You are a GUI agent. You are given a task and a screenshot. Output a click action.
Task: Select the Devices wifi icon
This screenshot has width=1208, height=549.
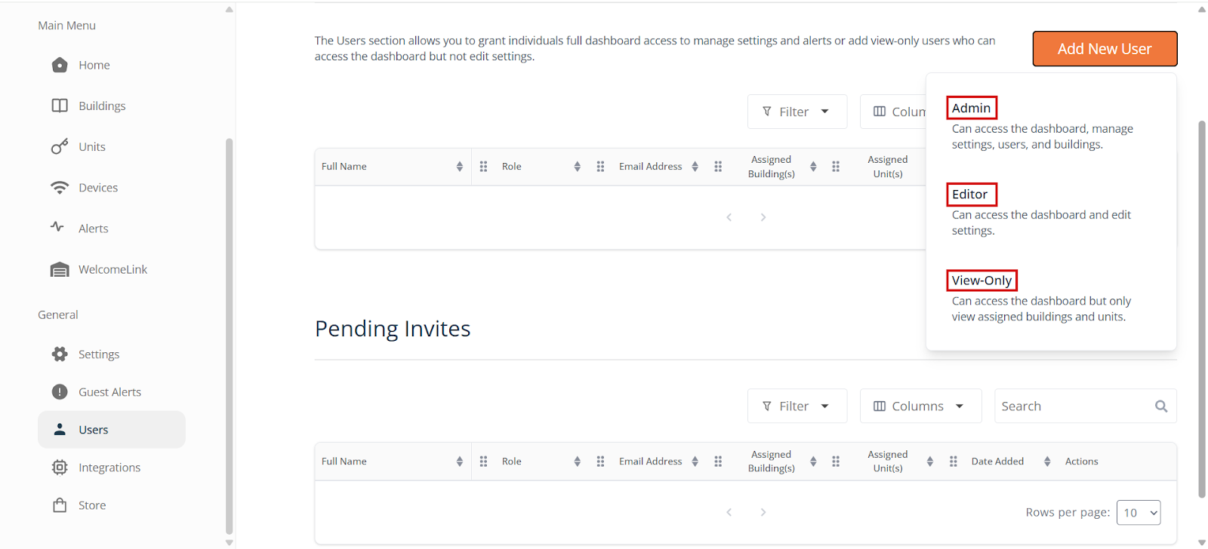tap(60, 188)
